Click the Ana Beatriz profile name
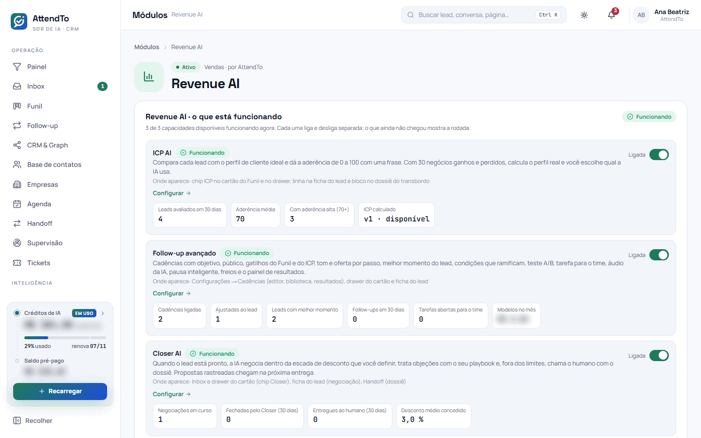 671,12
